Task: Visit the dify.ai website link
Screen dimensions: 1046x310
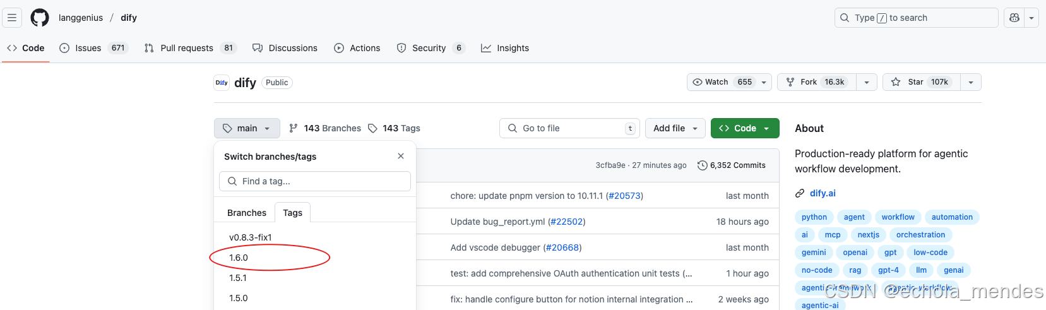Action: tap(823, 193)
